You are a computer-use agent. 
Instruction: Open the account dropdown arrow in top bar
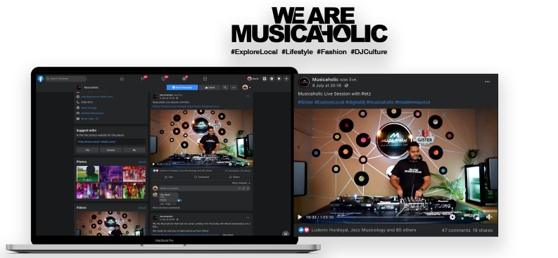click(286, 79)
